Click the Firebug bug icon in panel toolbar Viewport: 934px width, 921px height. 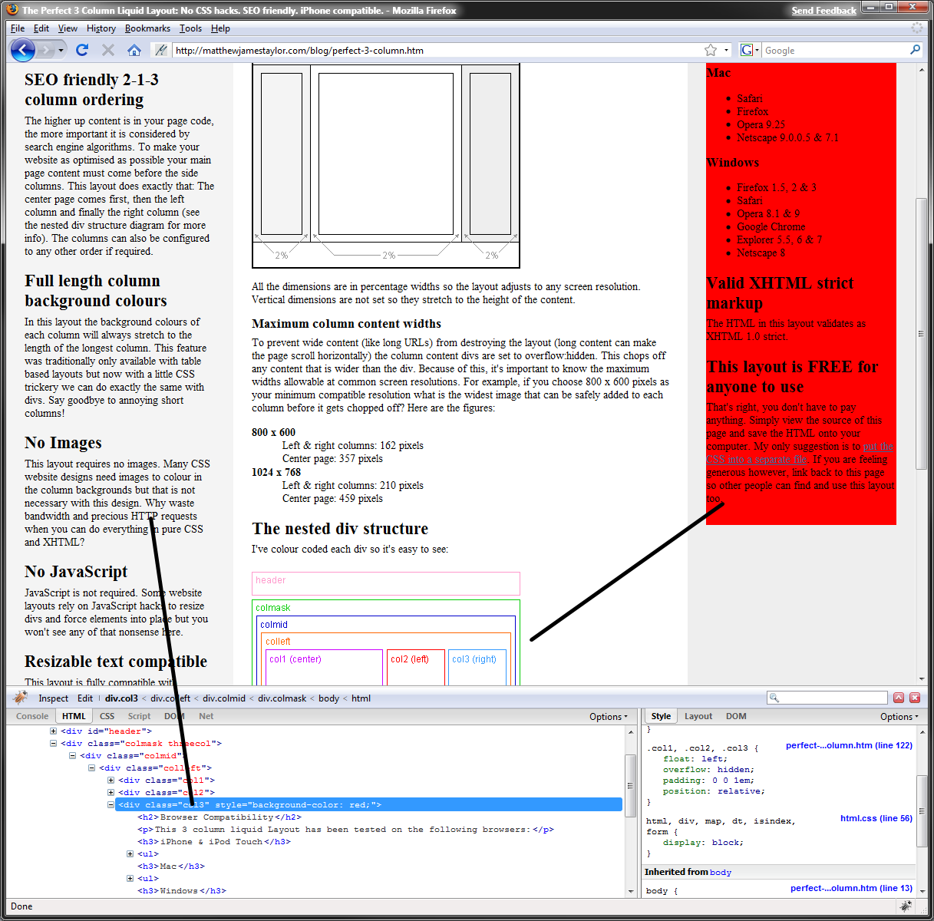coord(21,698)
